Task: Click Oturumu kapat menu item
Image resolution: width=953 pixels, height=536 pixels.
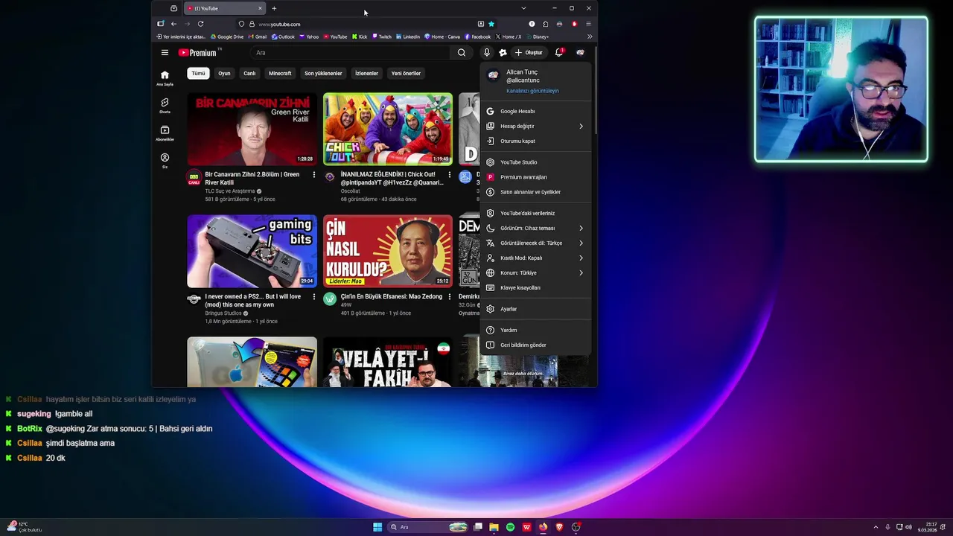Action: pyautogui.click(x=535, y=141)
